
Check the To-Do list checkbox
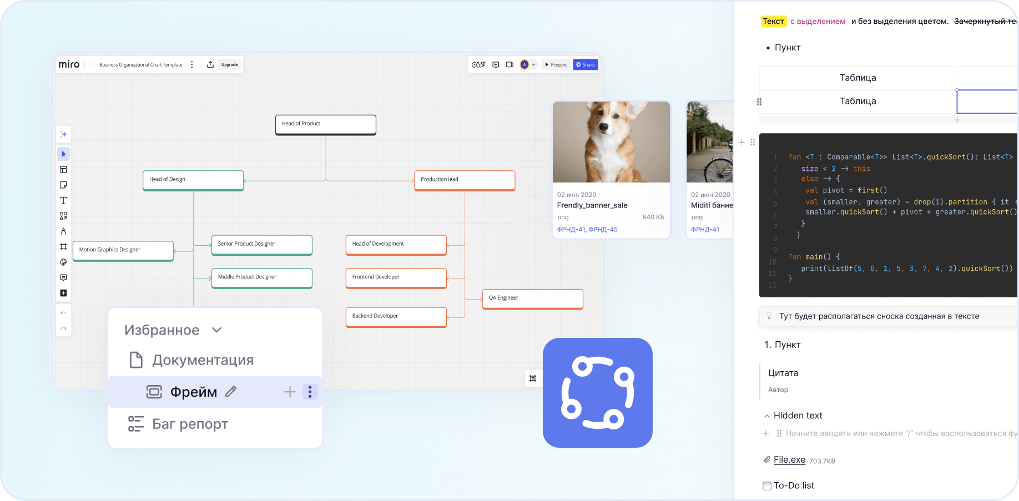767,486
